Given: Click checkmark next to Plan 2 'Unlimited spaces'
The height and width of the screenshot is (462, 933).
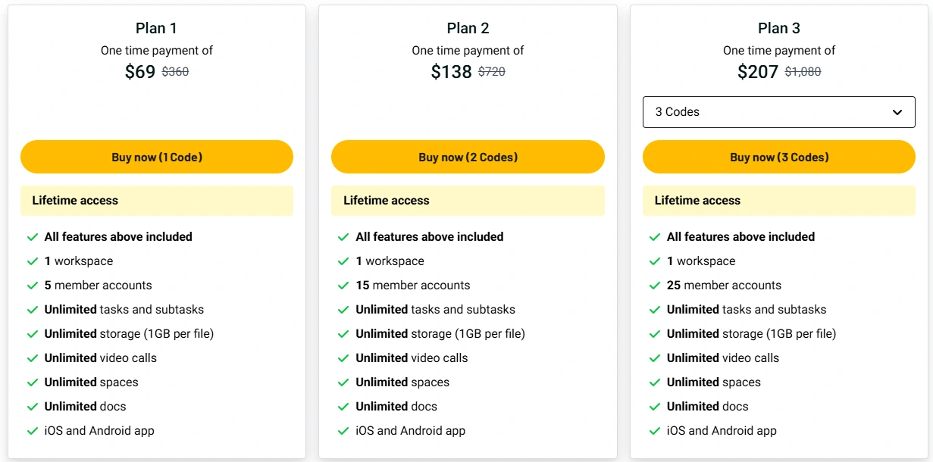Looking at the screenshot, I should click(x=344, y=382).
